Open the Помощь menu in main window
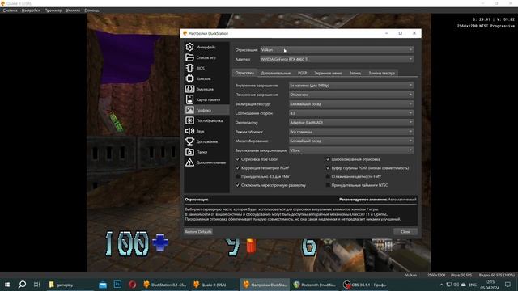Image resolution: width=518 pixels, height=291 pixels. pos(91,11)
